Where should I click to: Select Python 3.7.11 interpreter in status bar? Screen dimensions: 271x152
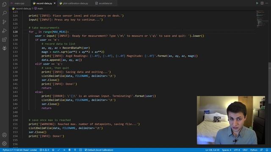[20, 150]
